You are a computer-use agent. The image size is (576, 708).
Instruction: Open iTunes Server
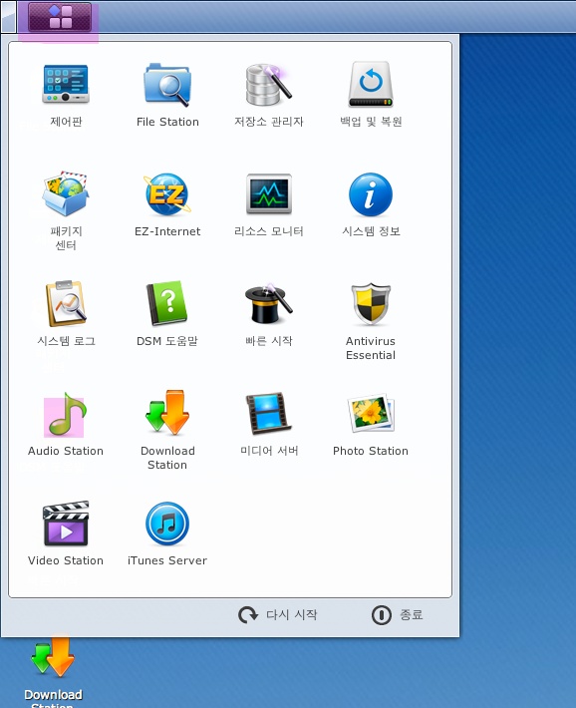[x=167, y=524]
